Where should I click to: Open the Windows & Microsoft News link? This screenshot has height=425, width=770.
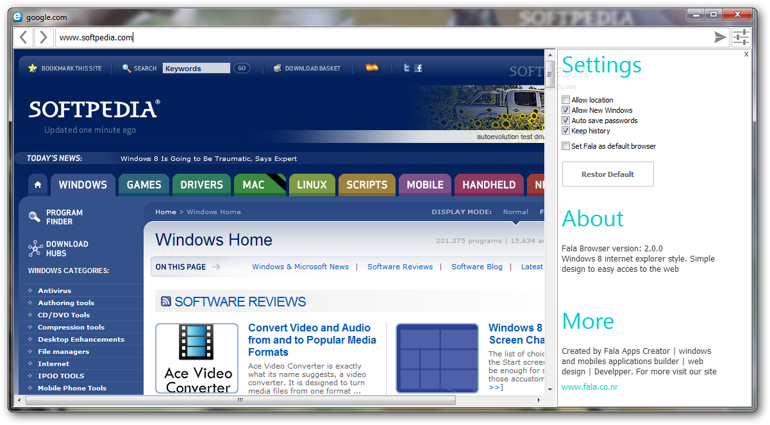301,267
